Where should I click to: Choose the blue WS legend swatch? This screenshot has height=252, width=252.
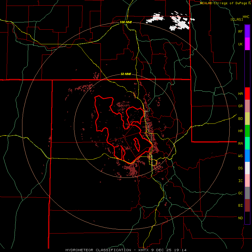(x=247, y=156)
